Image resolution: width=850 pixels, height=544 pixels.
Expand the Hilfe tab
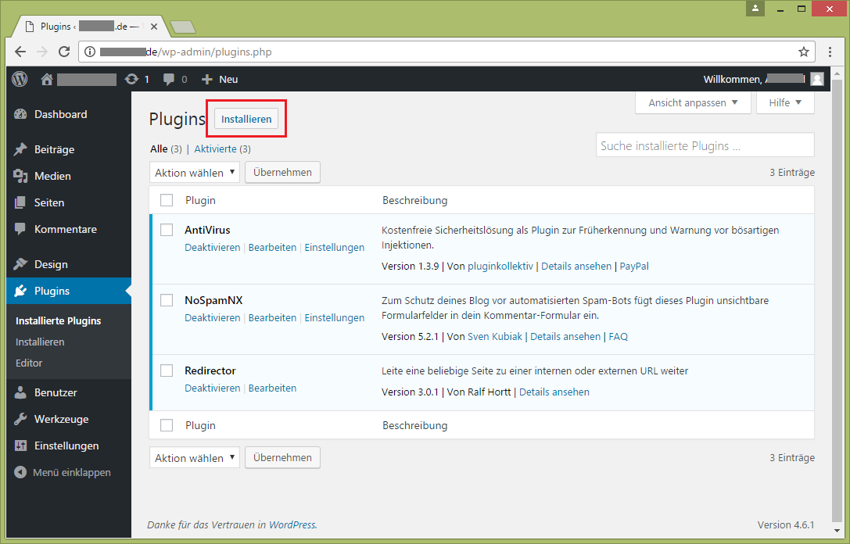click(x=784, y=102)
